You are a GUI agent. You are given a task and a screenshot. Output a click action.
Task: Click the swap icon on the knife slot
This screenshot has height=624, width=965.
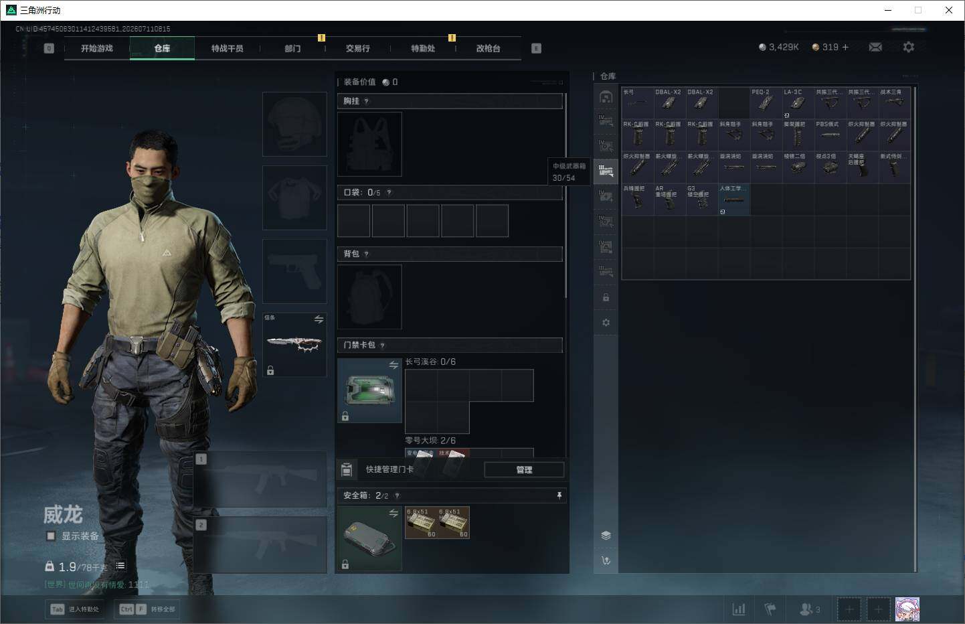319,319
